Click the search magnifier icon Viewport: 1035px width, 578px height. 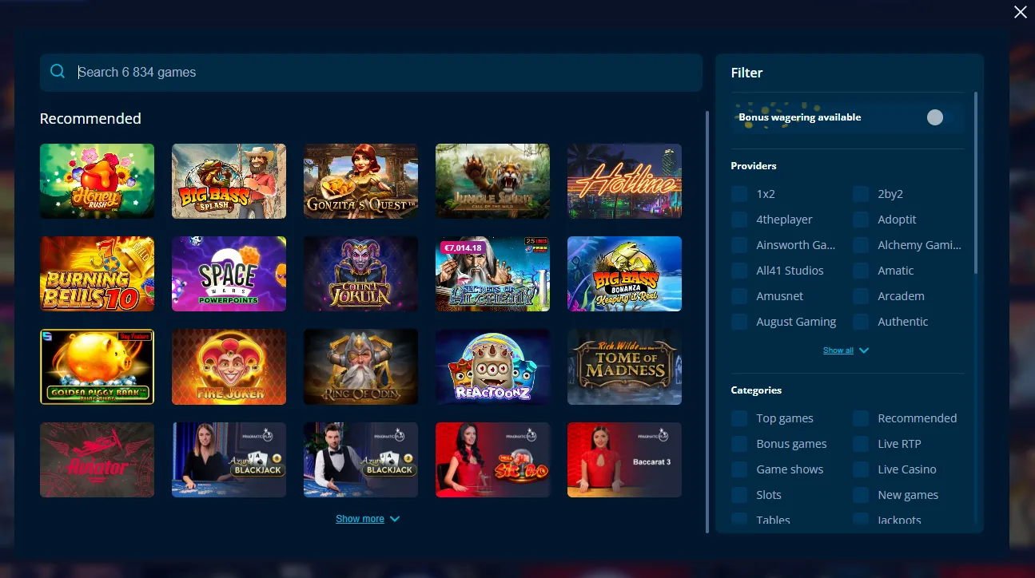click(x=58, y=72)
